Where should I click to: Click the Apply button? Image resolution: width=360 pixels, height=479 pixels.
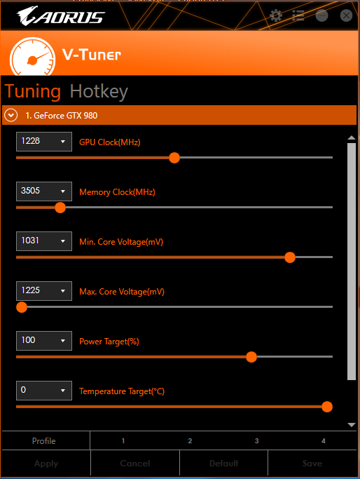click(46, 464)
